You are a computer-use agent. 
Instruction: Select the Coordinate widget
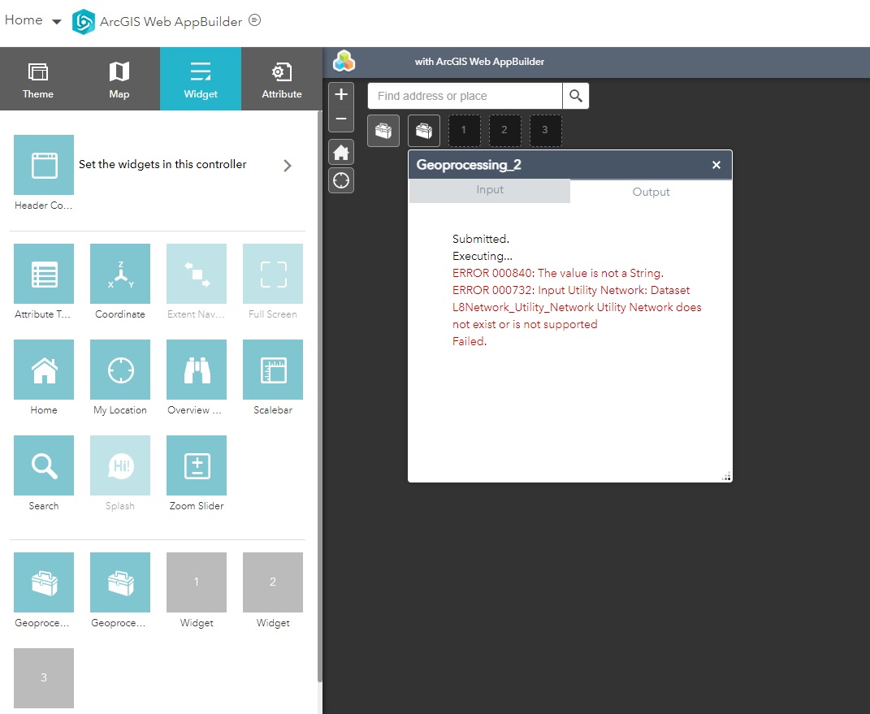pyautogui.click(x=119, y=273)
